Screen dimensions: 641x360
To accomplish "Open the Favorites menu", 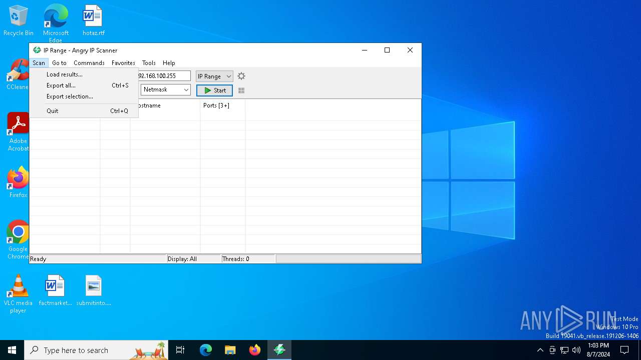I will click(123, 63).
